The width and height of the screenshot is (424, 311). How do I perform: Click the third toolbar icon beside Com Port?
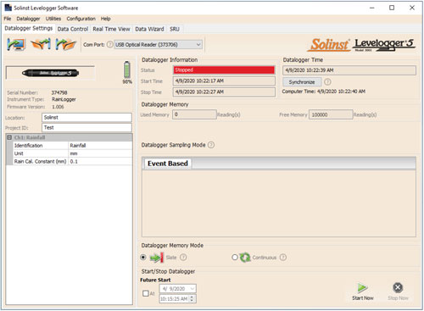click(x=66, y=44)
